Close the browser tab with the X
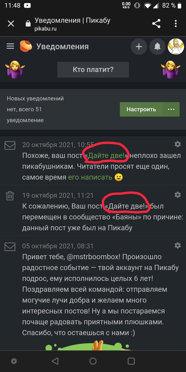The width and height of the screenshot is (186, 372). tap(11, 24)
